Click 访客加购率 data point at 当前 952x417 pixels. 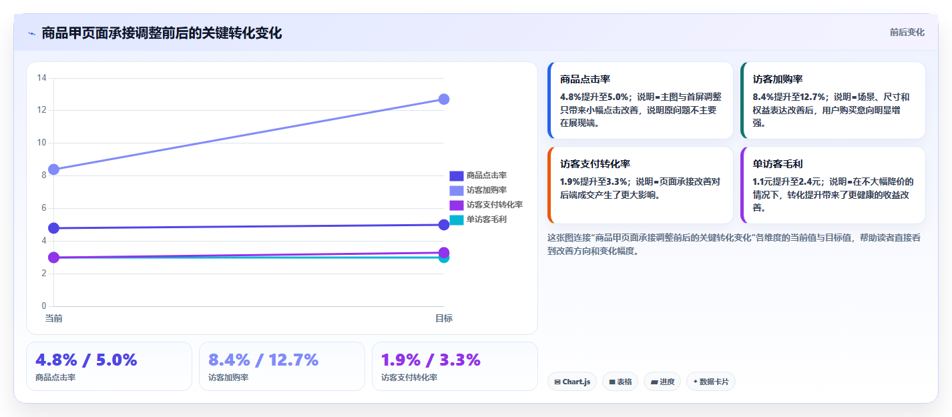[x=54, y=169]
